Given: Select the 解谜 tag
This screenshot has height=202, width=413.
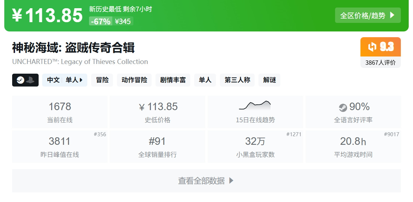Looking at the screenshot, I should pos(269,80).
